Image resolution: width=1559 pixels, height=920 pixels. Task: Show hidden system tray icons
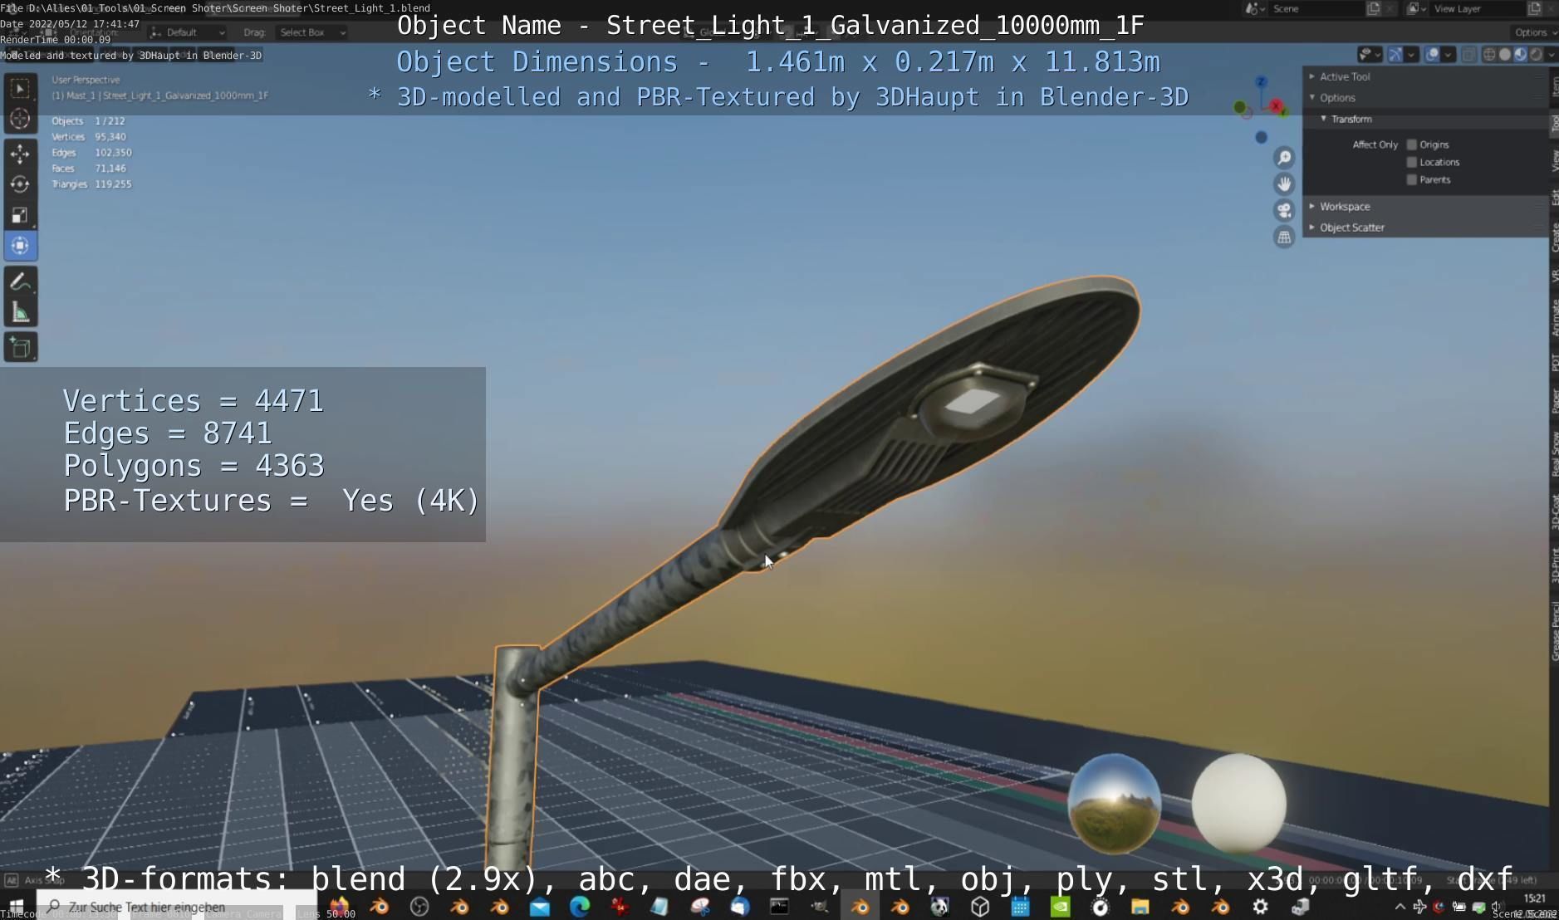click(1400, 907)
